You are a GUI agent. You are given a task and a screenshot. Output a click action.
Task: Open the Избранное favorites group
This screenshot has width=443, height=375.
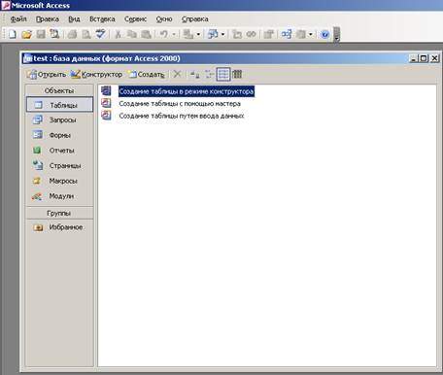(59, 227)
